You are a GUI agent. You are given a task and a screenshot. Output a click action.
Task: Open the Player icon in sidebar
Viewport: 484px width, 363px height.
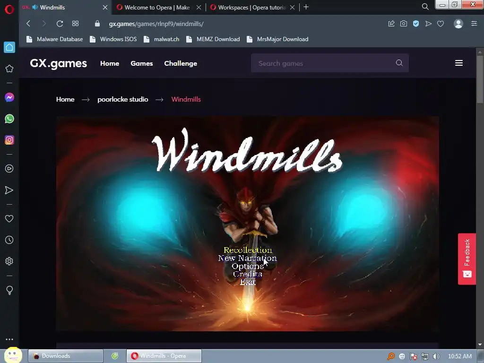(9, 169)
